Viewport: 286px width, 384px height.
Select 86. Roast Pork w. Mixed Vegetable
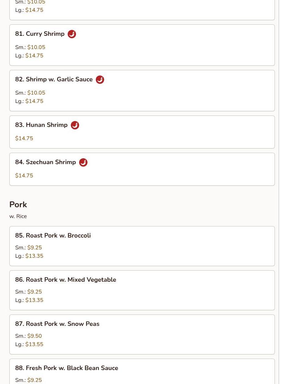tap(142, 290)
